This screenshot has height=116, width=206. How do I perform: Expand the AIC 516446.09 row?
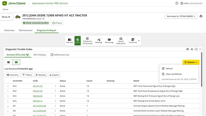click(8, 111)
